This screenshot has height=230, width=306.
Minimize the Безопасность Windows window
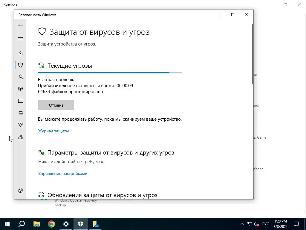tap(219, 15)
